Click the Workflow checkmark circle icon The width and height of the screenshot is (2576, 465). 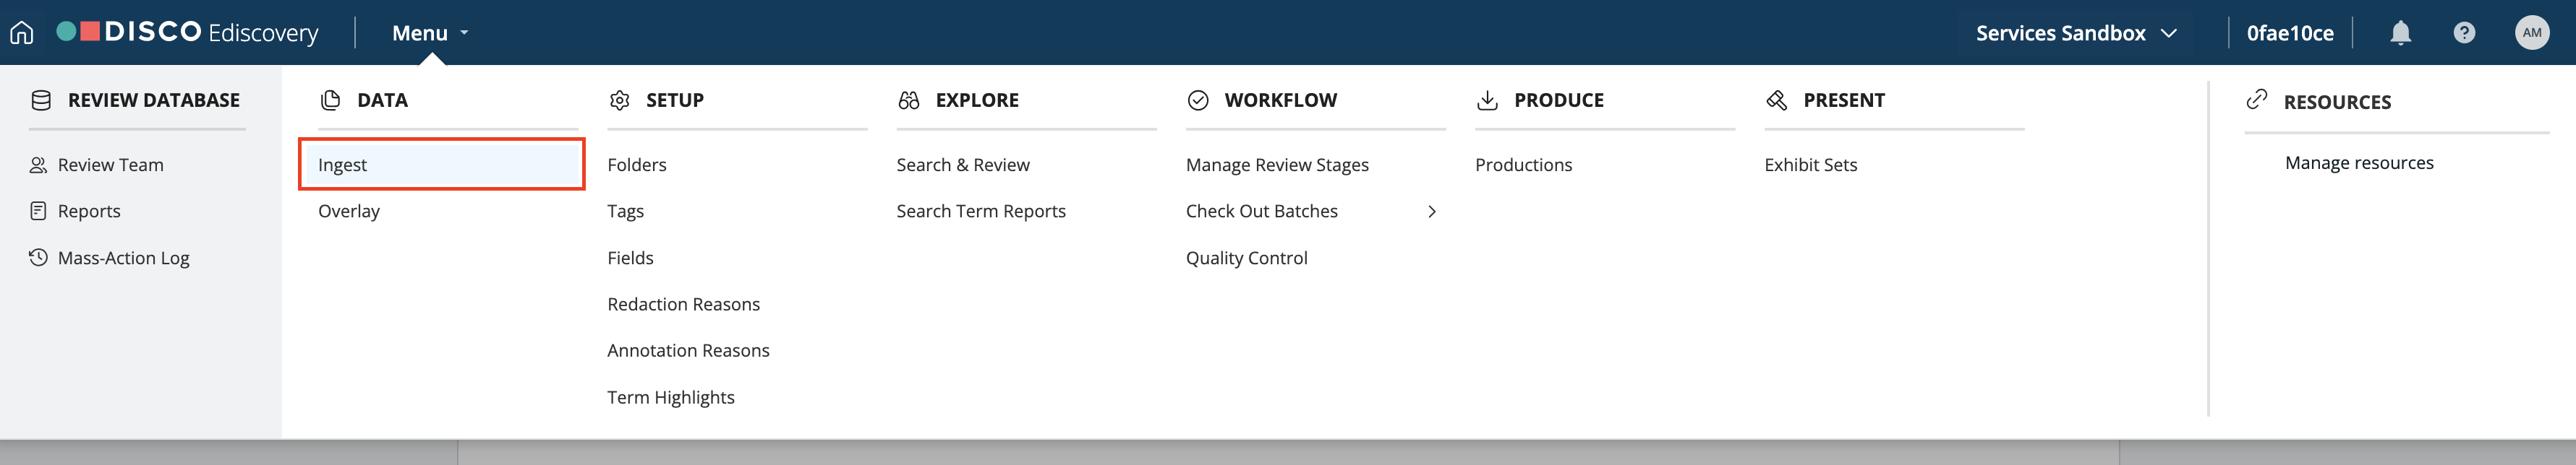(x=1198, y=101)
